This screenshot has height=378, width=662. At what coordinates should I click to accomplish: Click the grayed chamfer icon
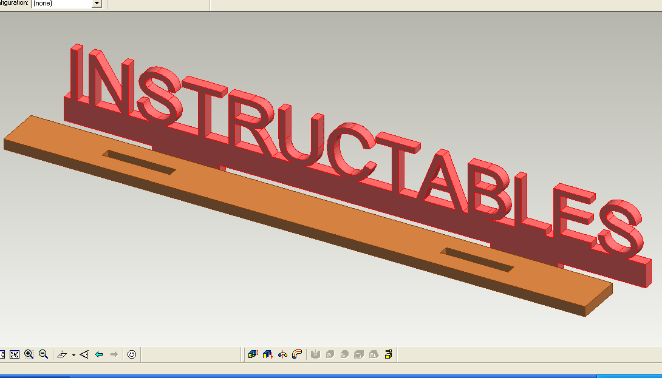[344, 354]
